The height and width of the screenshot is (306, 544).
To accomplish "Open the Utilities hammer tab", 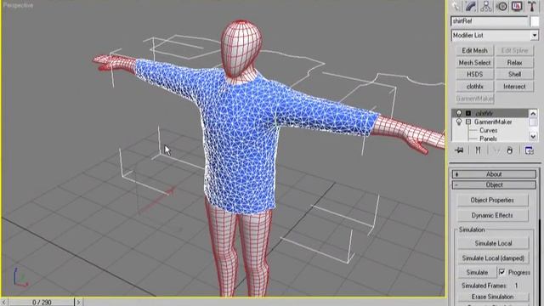I will coord(531,6).
